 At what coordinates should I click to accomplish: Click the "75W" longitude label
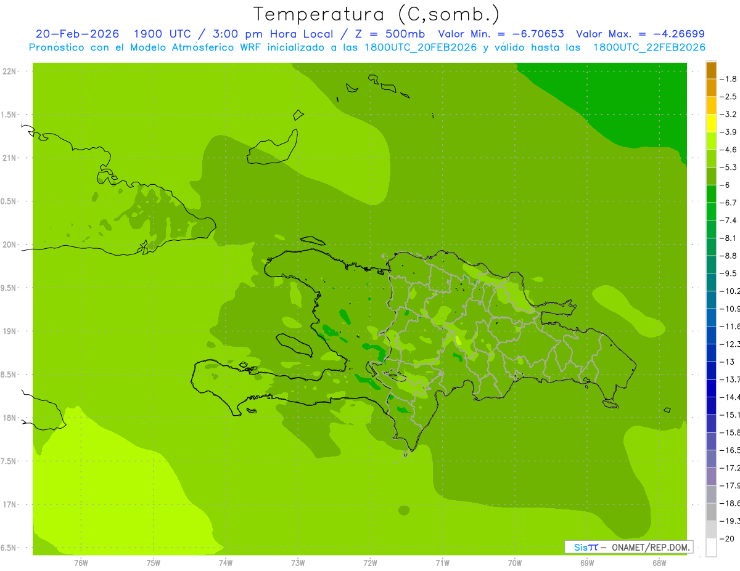[x=154, y=562]
